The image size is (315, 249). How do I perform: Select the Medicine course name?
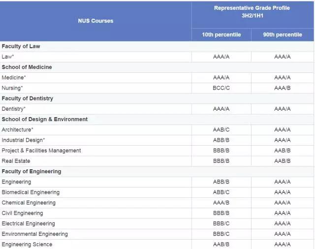pyautogui.click(x=14, y=78)
